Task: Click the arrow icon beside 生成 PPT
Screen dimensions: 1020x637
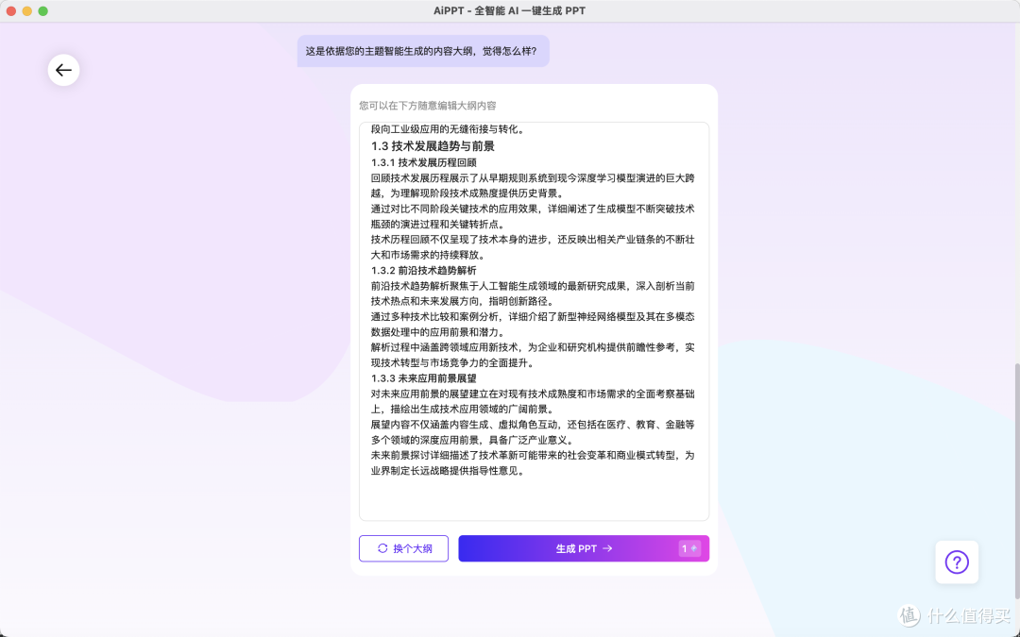Action: pos(607,548)
